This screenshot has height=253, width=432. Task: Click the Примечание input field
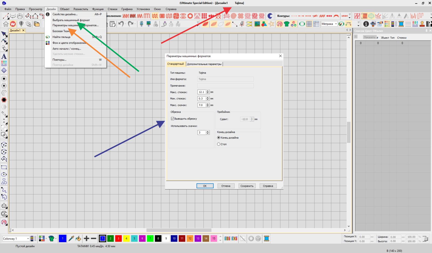tap(225, 86)
